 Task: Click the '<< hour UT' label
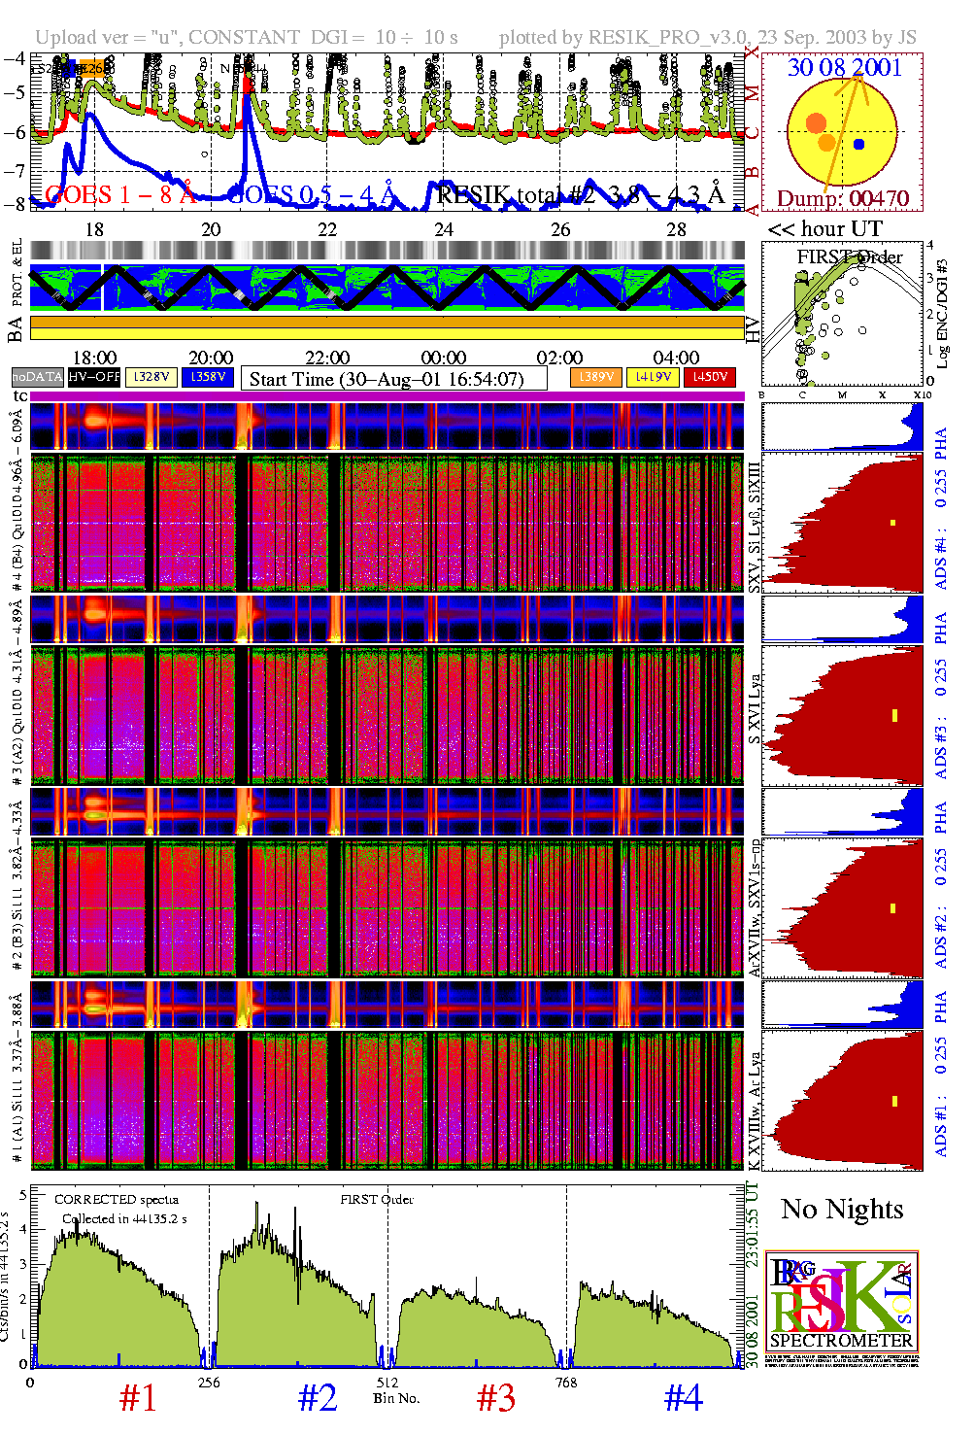(825, 229)
